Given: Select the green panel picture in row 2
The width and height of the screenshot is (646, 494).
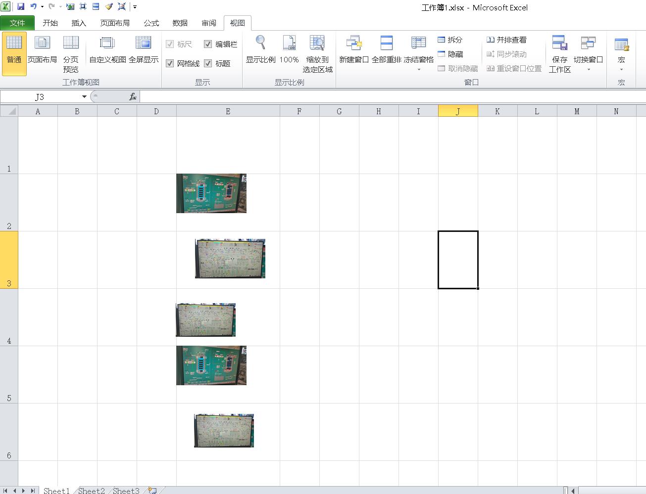Looking at the screenshot, I should click(211, 193).
